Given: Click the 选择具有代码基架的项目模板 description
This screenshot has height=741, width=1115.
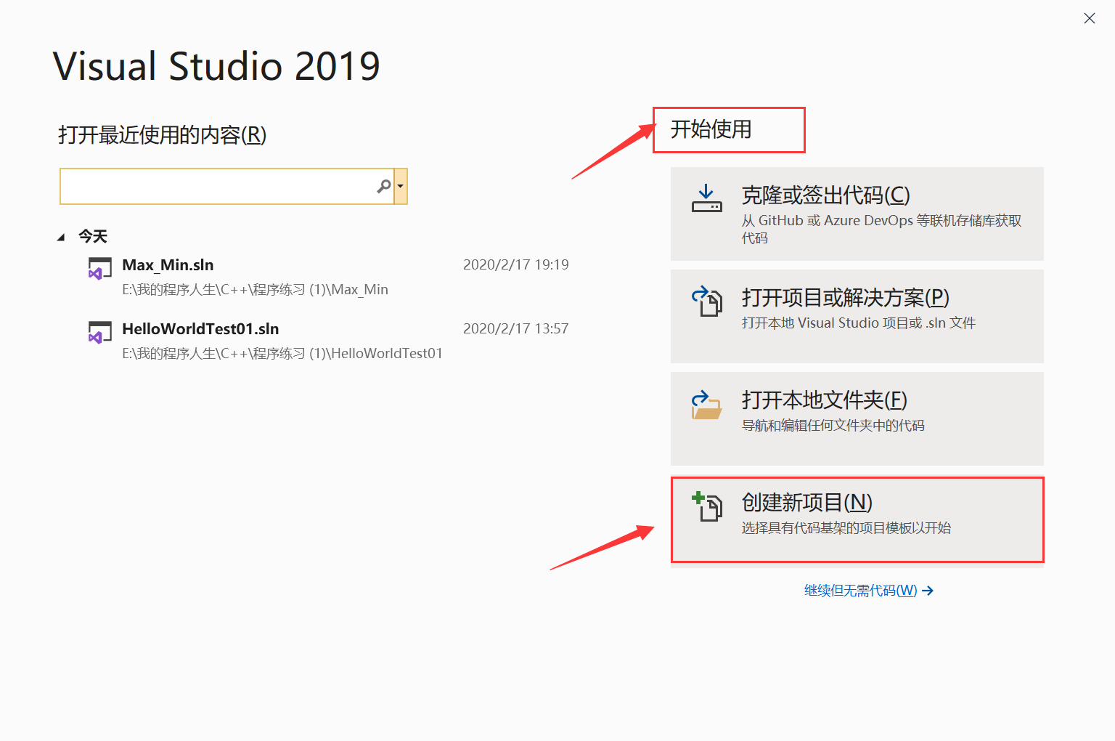Looking at the screenshot, I should pos(846,527).
